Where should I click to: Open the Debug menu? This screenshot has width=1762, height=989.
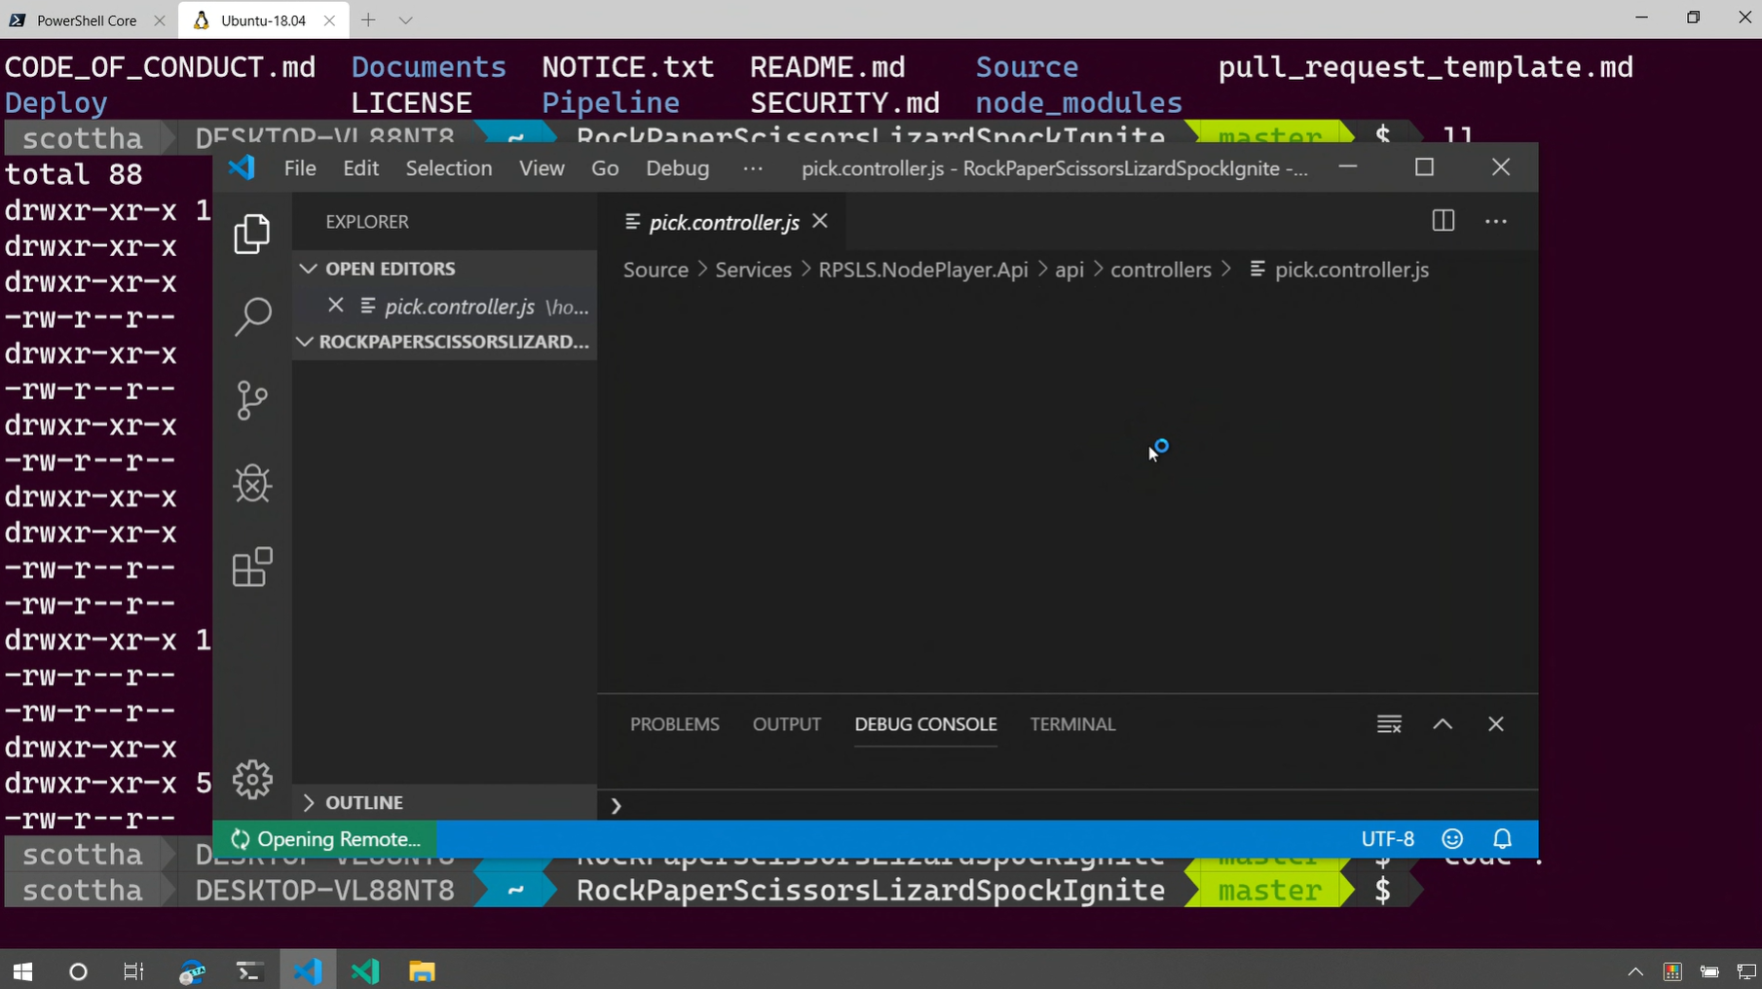[x=678, y=168]
